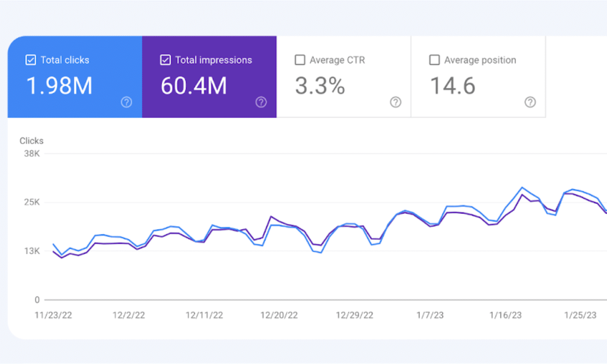The height and width of the screenshot is (364, 607).
Task: Enable the Average position checkbox
Action: [x=434, y=60]
